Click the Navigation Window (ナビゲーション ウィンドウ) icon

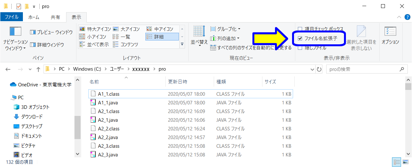(x=15, y=32)
